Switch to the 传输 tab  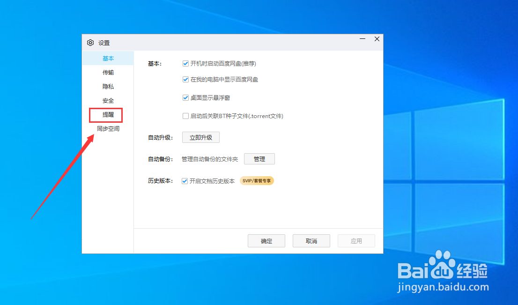click(x=108, y=72)
